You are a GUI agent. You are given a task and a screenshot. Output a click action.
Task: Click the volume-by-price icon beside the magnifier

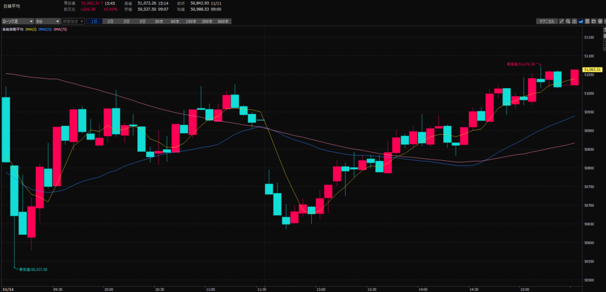(575, 21)
